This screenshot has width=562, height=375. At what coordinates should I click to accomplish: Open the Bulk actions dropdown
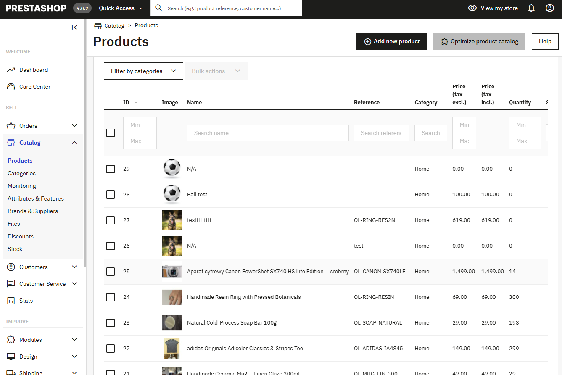coord(216,71)
